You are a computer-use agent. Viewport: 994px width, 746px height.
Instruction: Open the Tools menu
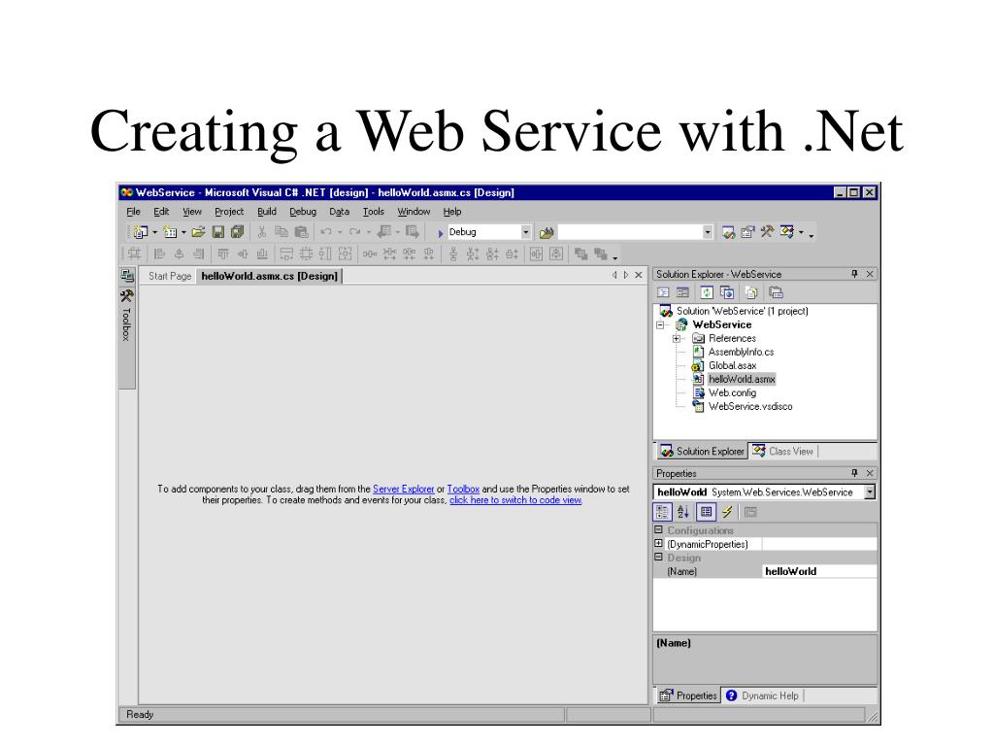point(374,212)
